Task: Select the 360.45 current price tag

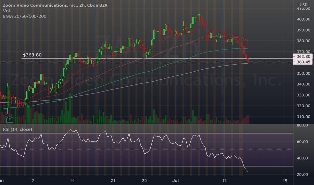Action: coord(303,62)
